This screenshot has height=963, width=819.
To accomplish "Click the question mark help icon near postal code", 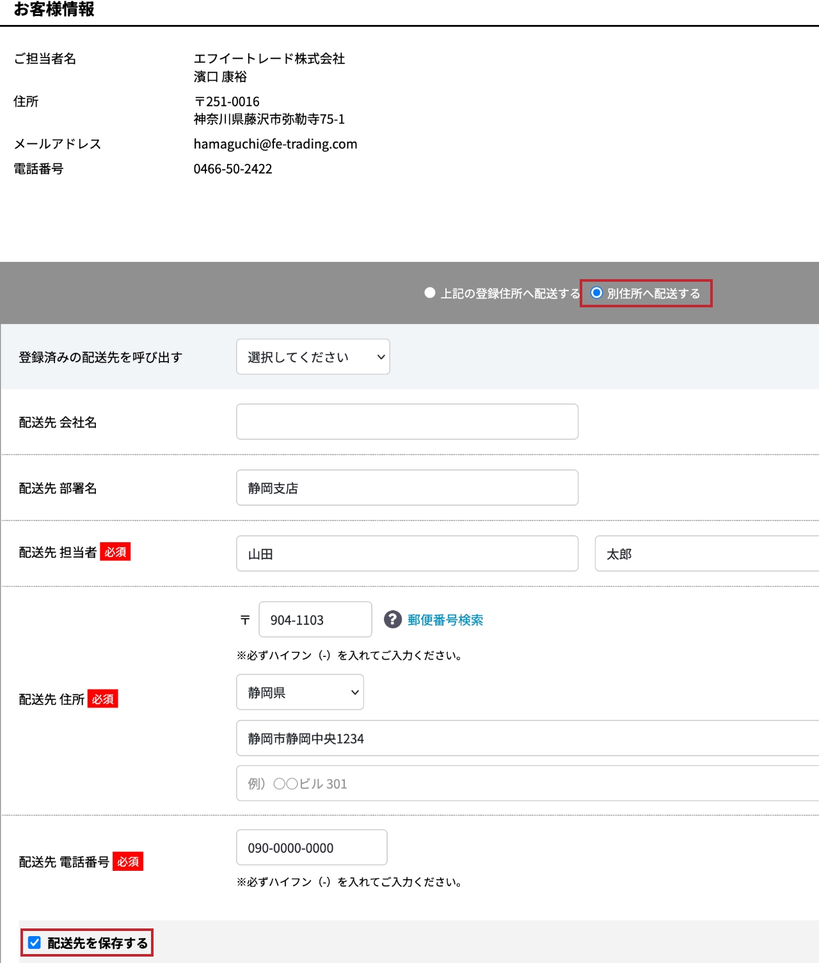I will tap(394, 619).
